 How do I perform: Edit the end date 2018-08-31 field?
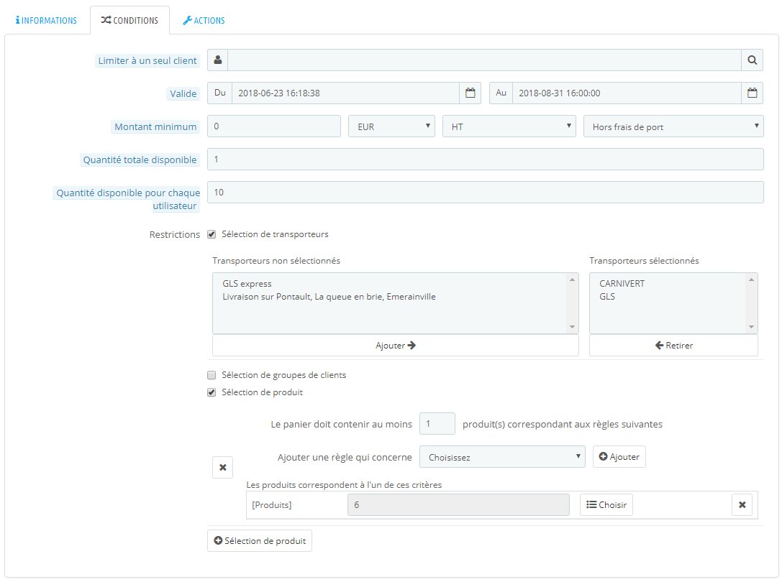(x=627, y=93)
